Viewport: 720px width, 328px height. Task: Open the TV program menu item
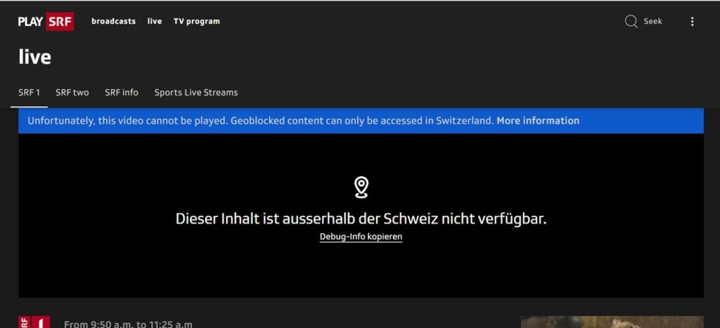coord(197,21)
